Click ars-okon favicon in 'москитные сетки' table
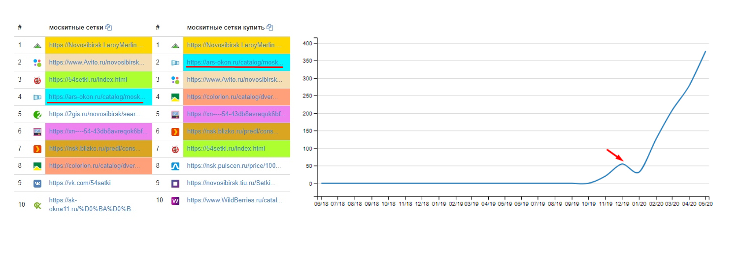The image size is (739, 256). pyautogui.click(x=37, y=97)
